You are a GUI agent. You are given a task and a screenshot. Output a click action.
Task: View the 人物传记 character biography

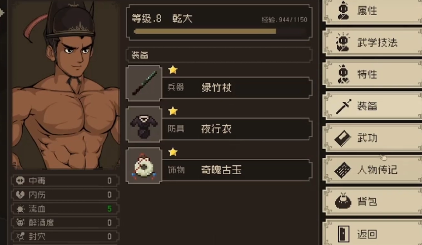372,170
